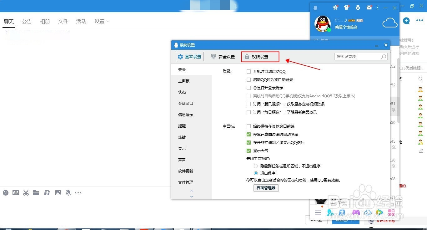Click the member list search magnifier

[x=420, y=79]
